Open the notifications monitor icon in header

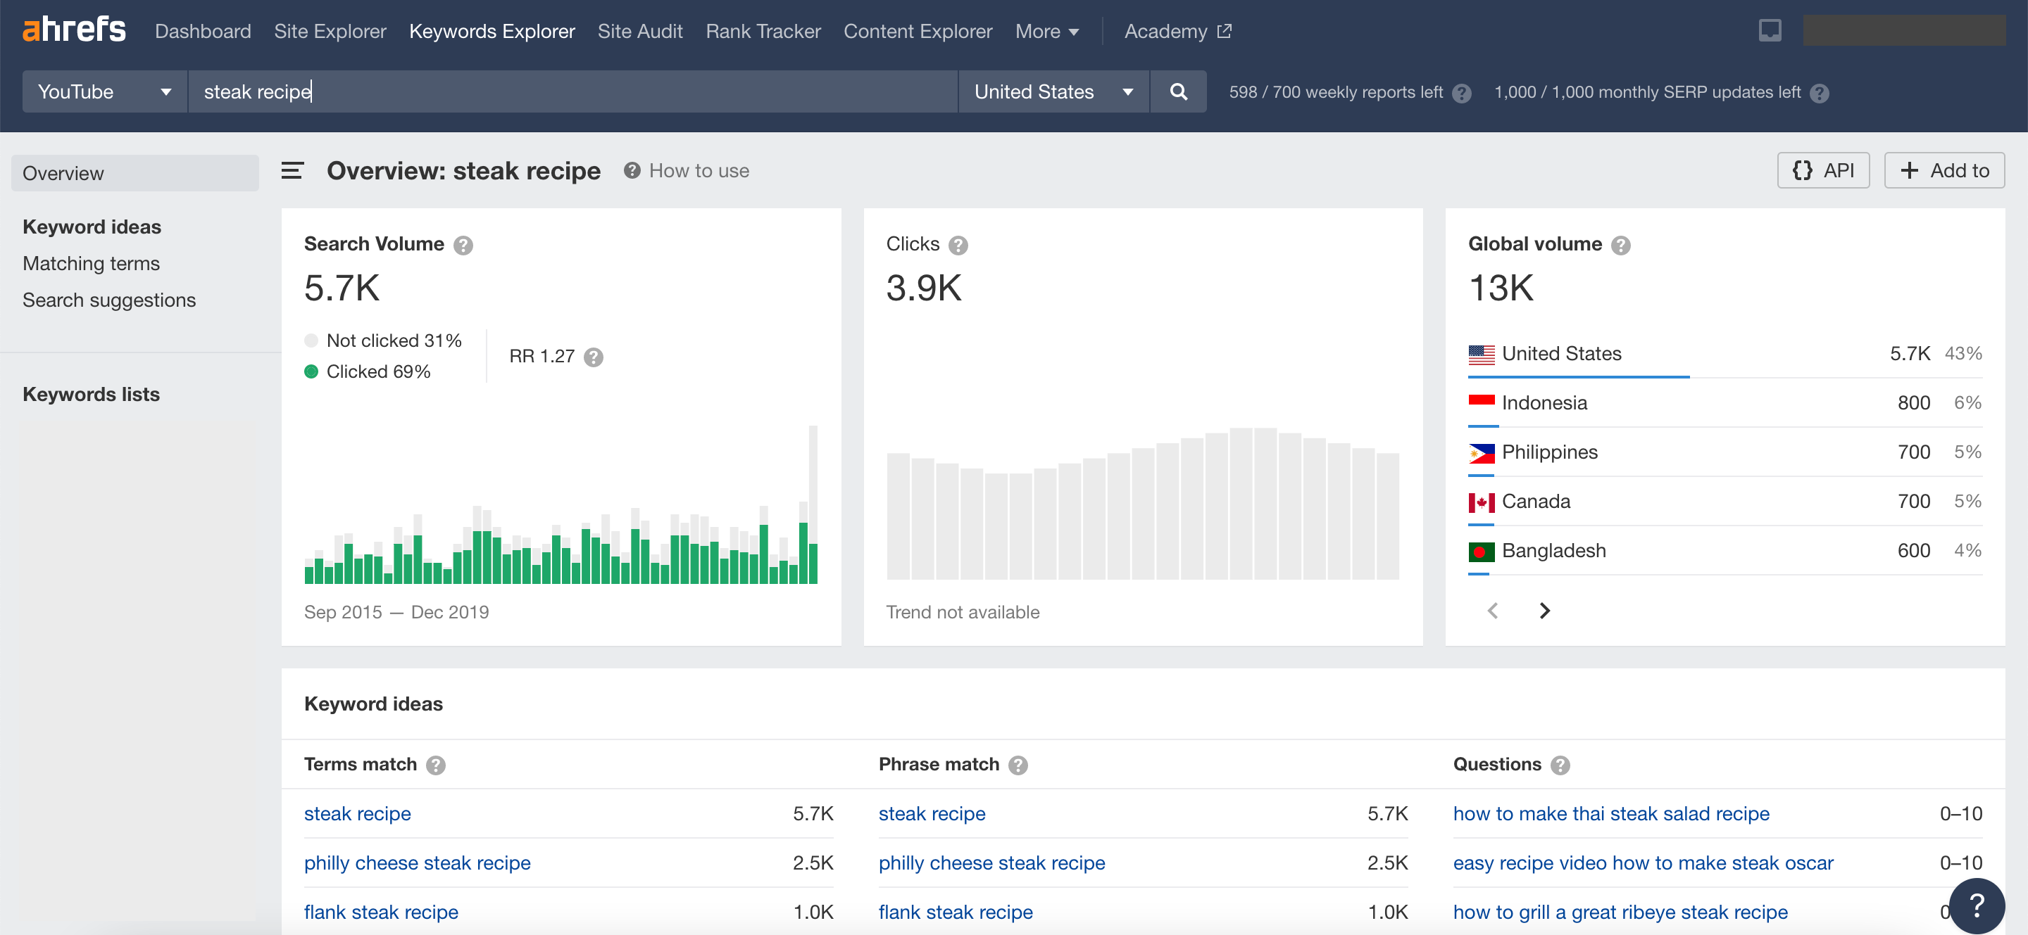click(1769, 31)
